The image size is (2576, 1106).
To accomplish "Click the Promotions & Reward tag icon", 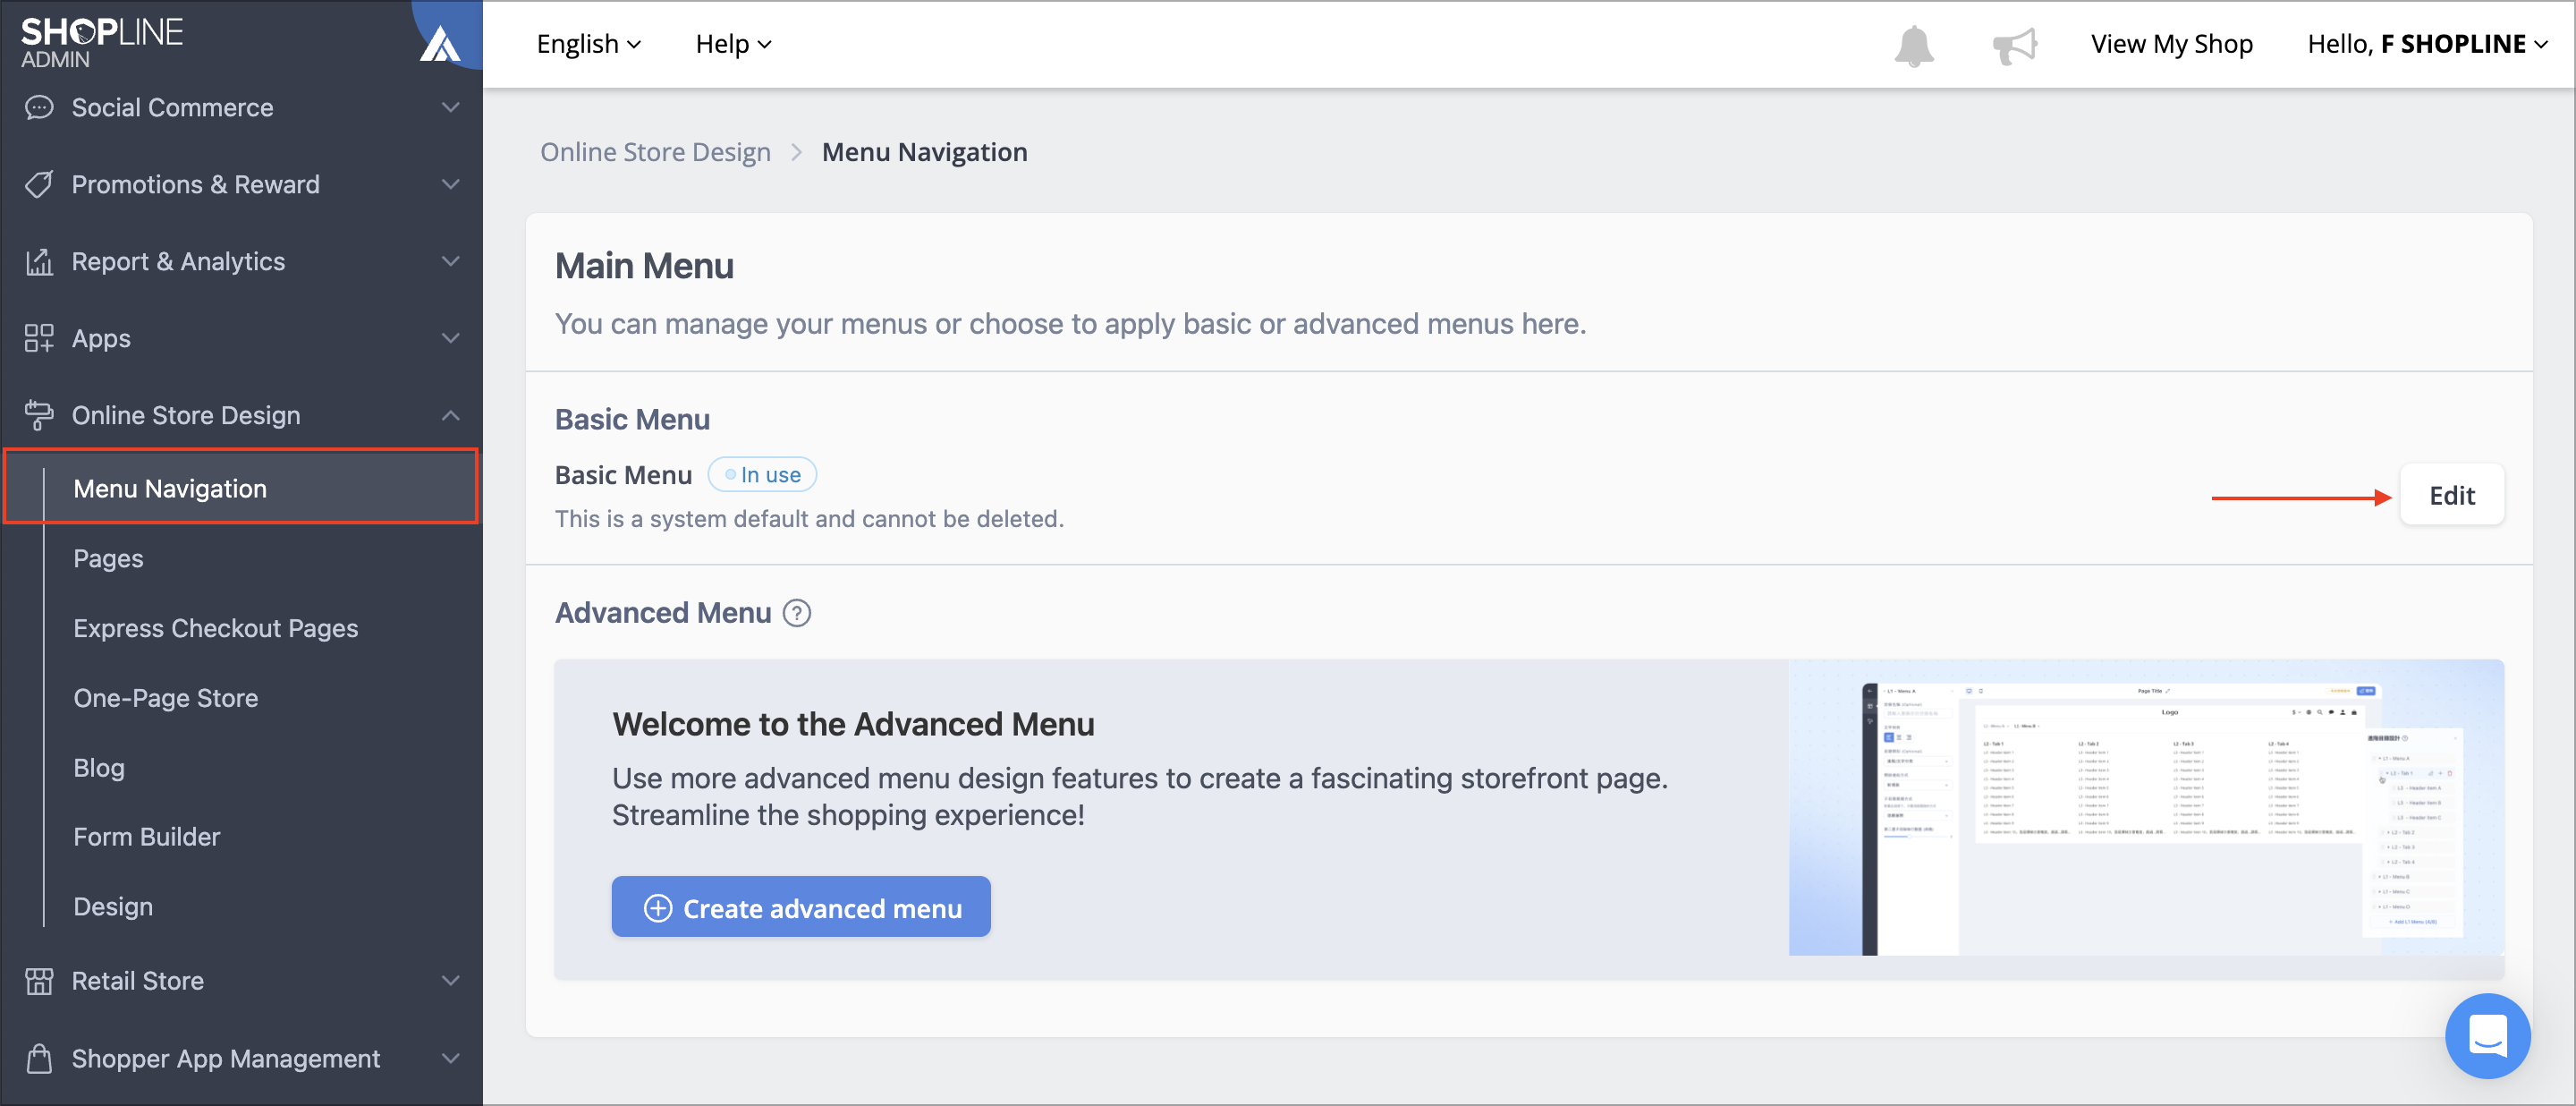I will [39, 184].
